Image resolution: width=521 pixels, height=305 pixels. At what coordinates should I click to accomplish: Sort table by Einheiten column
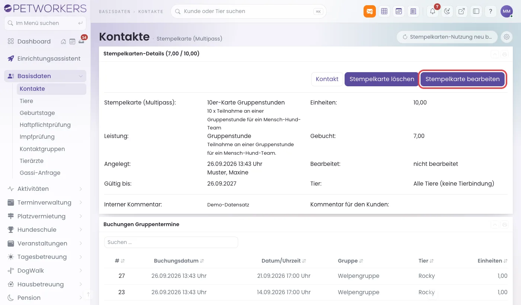[x=492, y=261]
